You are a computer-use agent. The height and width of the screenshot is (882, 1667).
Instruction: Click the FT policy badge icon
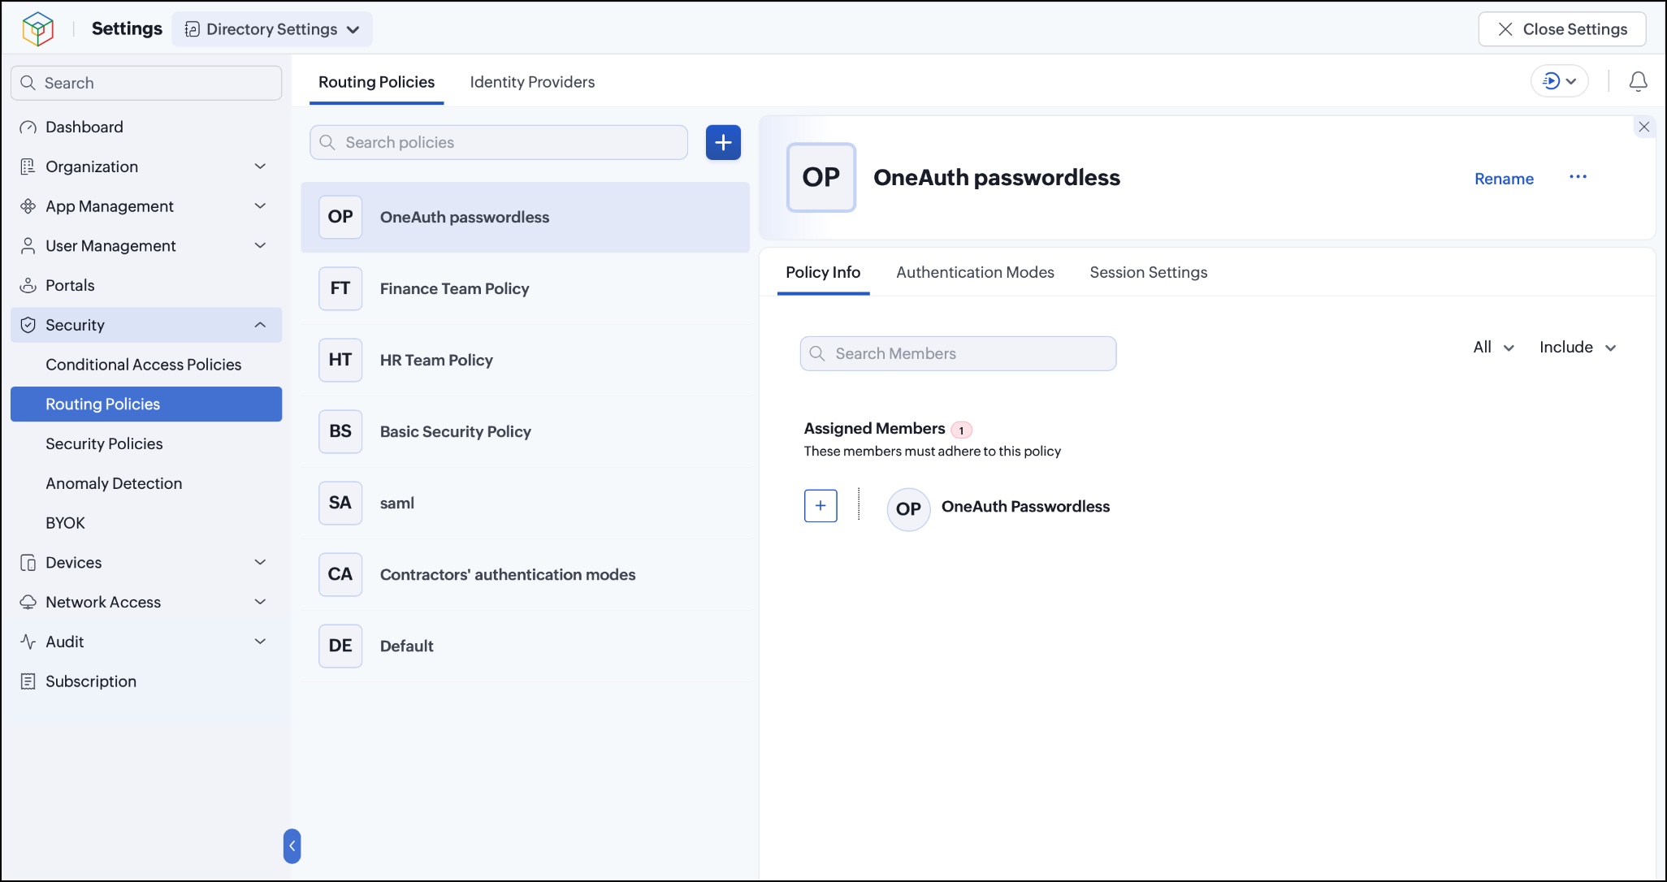340,288
